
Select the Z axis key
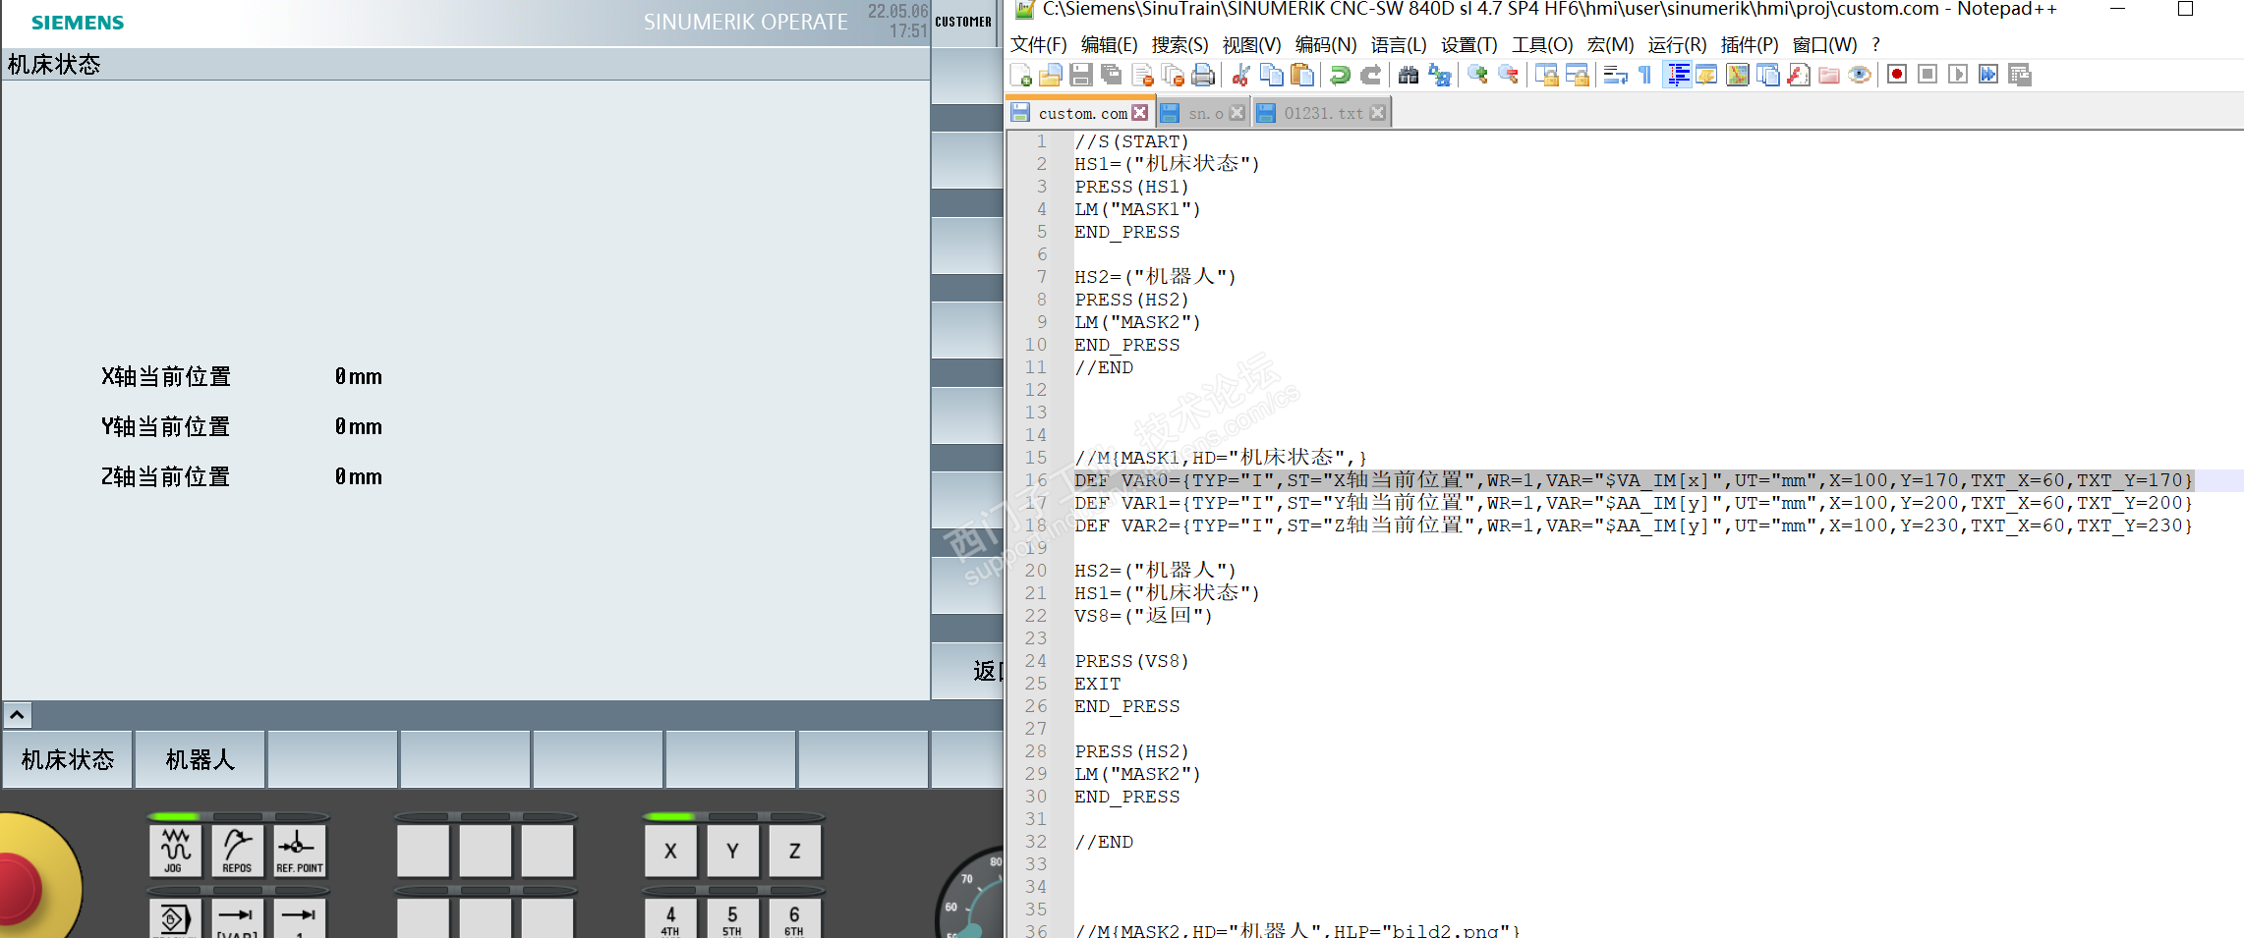(x=794, y=851)
